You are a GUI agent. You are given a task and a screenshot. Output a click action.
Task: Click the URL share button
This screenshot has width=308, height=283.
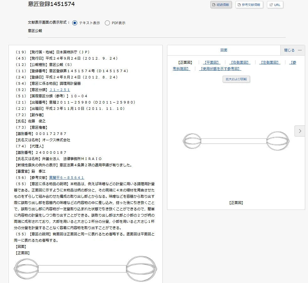(x=275, y=5)
